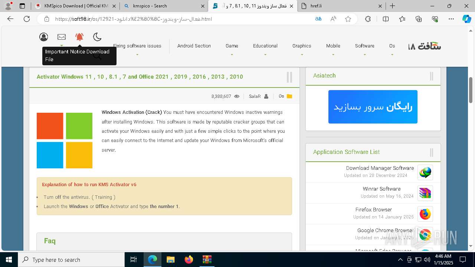The image size is (475, 267).
Task: Click the red notification bell icon
Action: pos(79,37)
